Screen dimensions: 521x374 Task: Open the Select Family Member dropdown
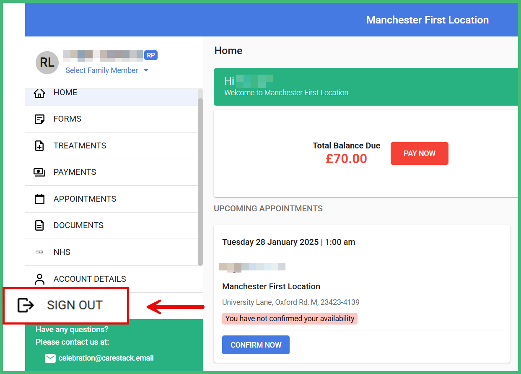(102, 70)
